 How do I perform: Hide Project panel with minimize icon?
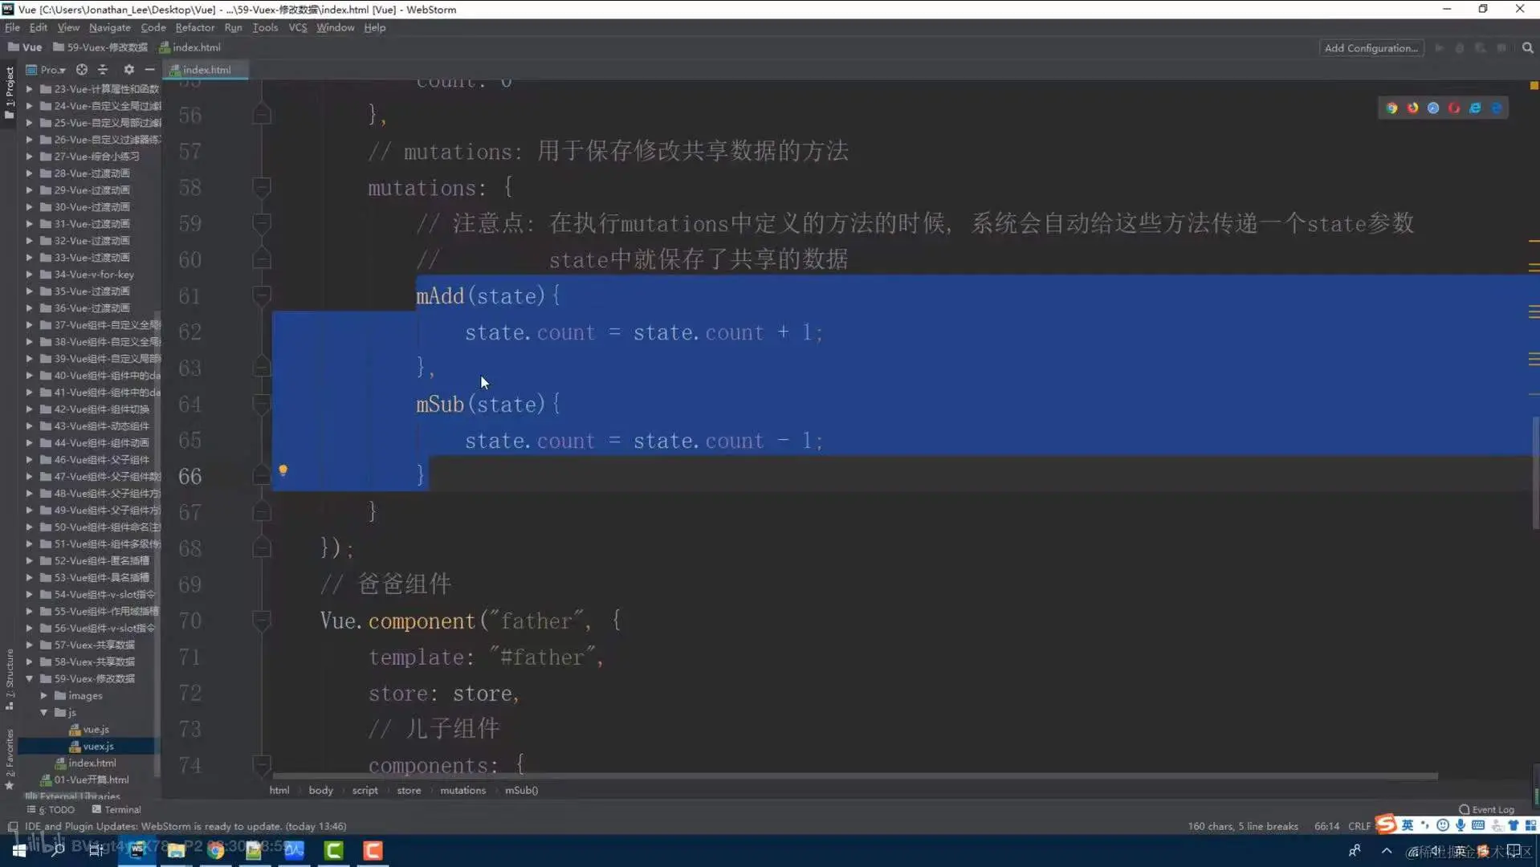click(149, 70)
